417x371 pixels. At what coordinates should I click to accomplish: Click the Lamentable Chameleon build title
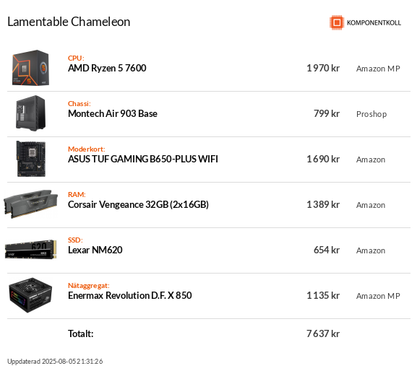[69, 22]
